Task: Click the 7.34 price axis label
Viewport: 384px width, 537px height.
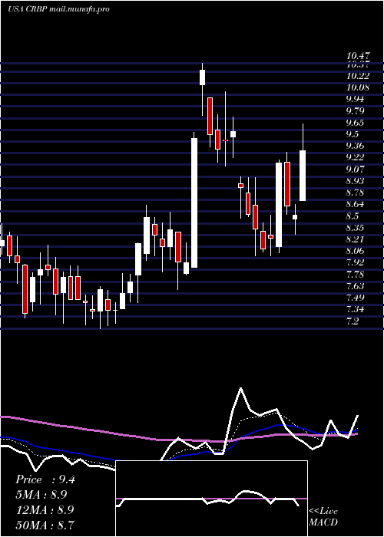Action: 355,310
